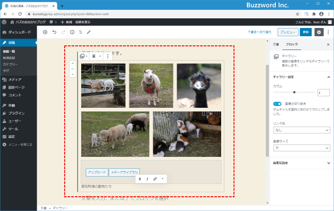This screenshot has height=211, width=334.
Task: Click the add block plus icon
Action: pos(45,32)
